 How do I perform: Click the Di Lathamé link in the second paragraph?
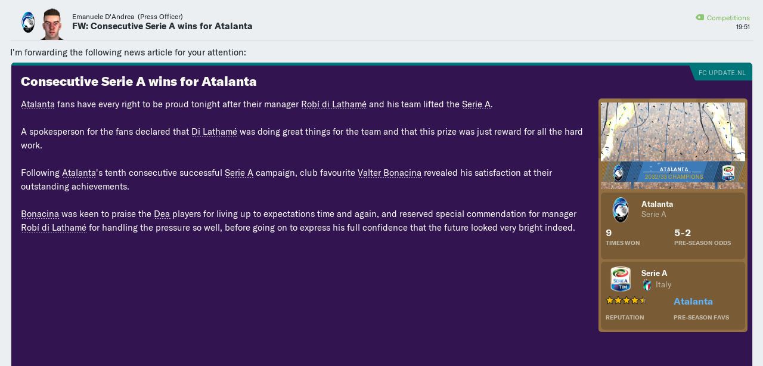coord(214,132)
